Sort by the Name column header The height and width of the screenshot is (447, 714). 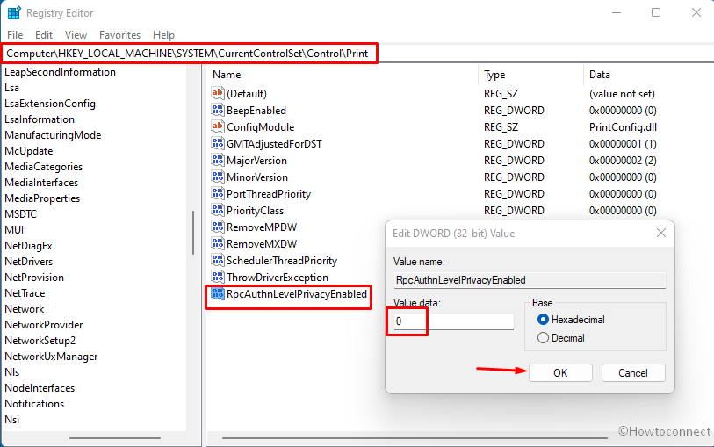[227, 75]
